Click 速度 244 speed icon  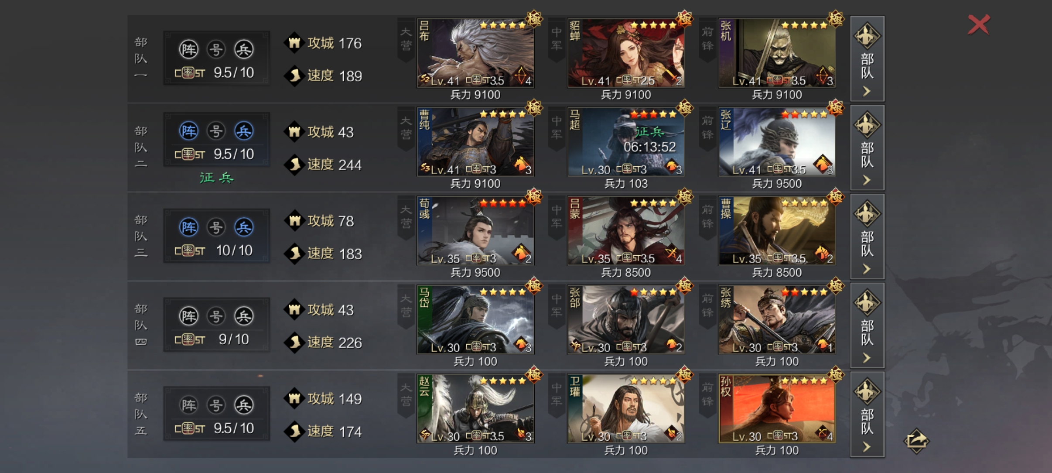click(x=294, y=165)
